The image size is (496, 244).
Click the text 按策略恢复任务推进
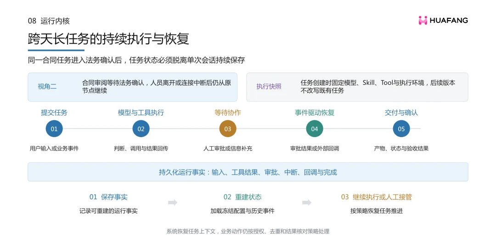377,211
